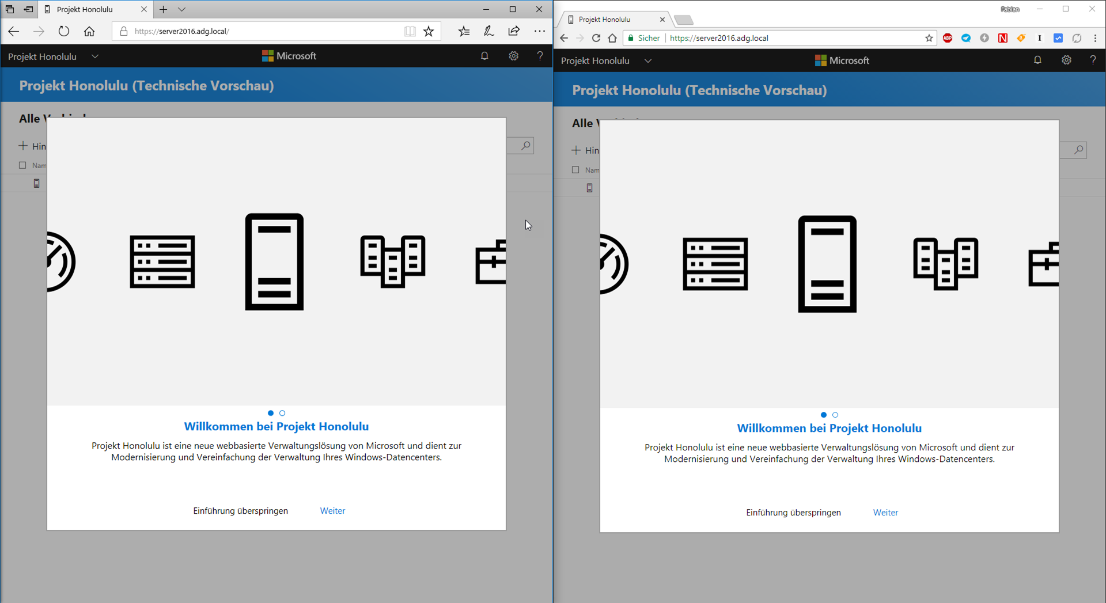Click server rack icon in Chrome carousel

coord(715,264)
